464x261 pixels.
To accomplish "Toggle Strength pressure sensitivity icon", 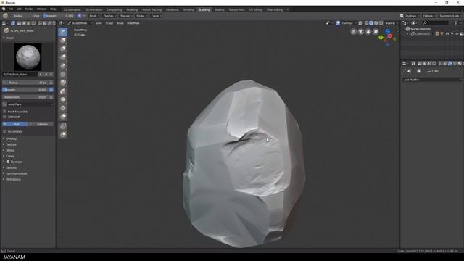I will [x=51, y=90].
